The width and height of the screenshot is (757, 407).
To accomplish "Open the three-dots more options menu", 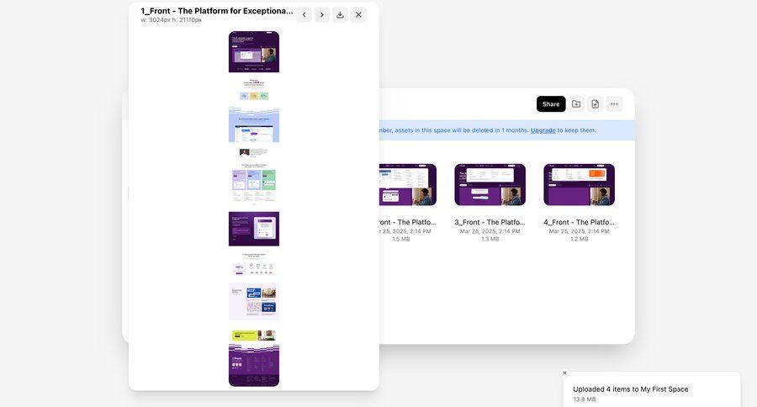I will (x=614, y=104).
